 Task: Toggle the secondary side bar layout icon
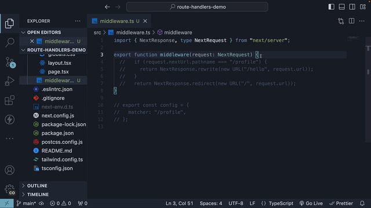[x=352, y=7]
